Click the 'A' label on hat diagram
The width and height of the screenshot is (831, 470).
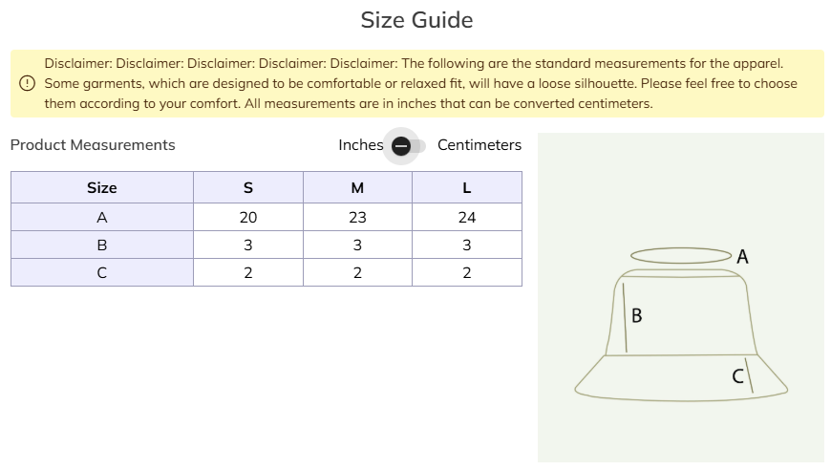[742, 257]
